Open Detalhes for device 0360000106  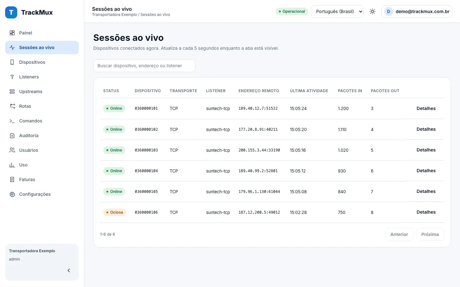[426, 212]
